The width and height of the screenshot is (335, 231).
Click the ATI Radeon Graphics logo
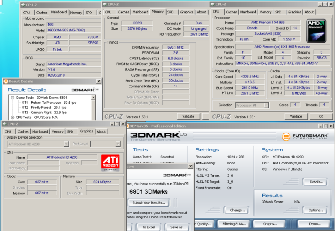(x=110, y=163)
